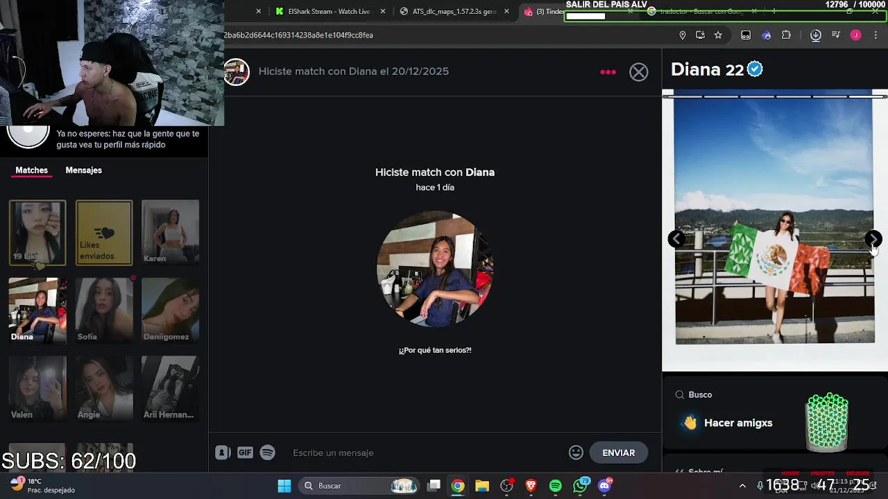Click the Busco search label

coord(700,394)
